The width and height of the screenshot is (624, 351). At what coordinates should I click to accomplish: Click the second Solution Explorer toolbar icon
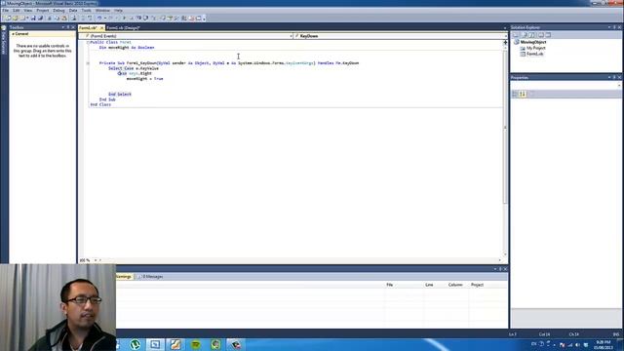pyautogui.click(x=525, y=35)
